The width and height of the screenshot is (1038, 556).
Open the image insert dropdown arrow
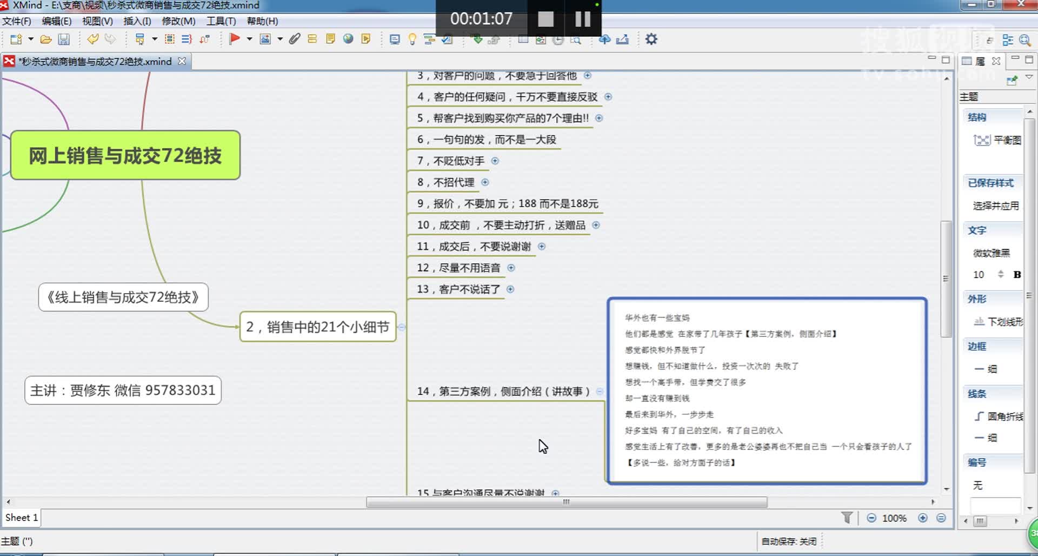280,39
